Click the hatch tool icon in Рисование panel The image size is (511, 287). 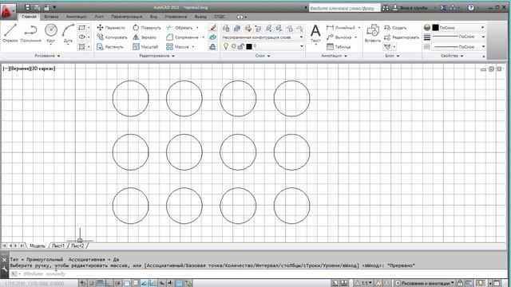(82, 47)
